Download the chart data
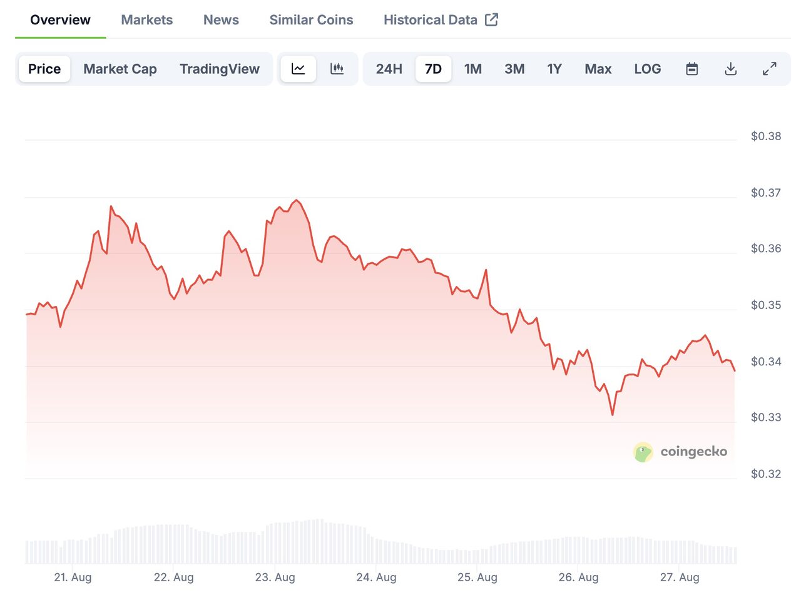This screenshot has width=801, height=600. [x=730, y=69]
